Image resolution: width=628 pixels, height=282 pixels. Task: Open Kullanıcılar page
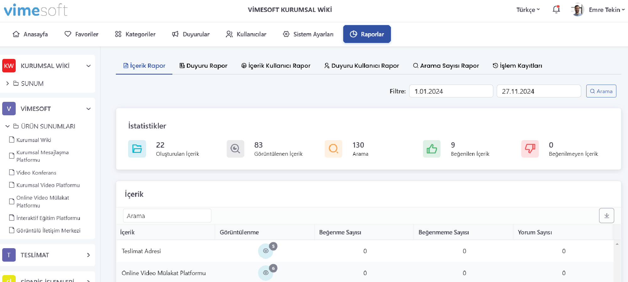[x=246, y=34]
